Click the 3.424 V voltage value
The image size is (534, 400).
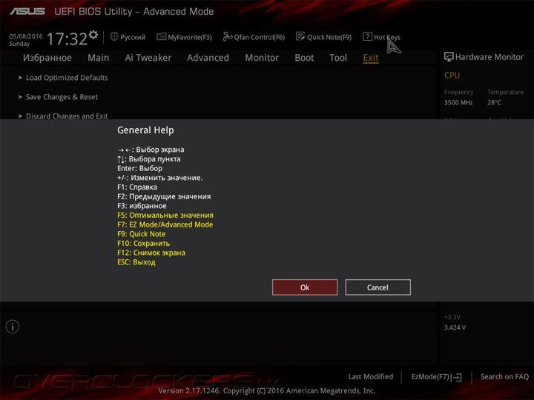tap(455, 327)
